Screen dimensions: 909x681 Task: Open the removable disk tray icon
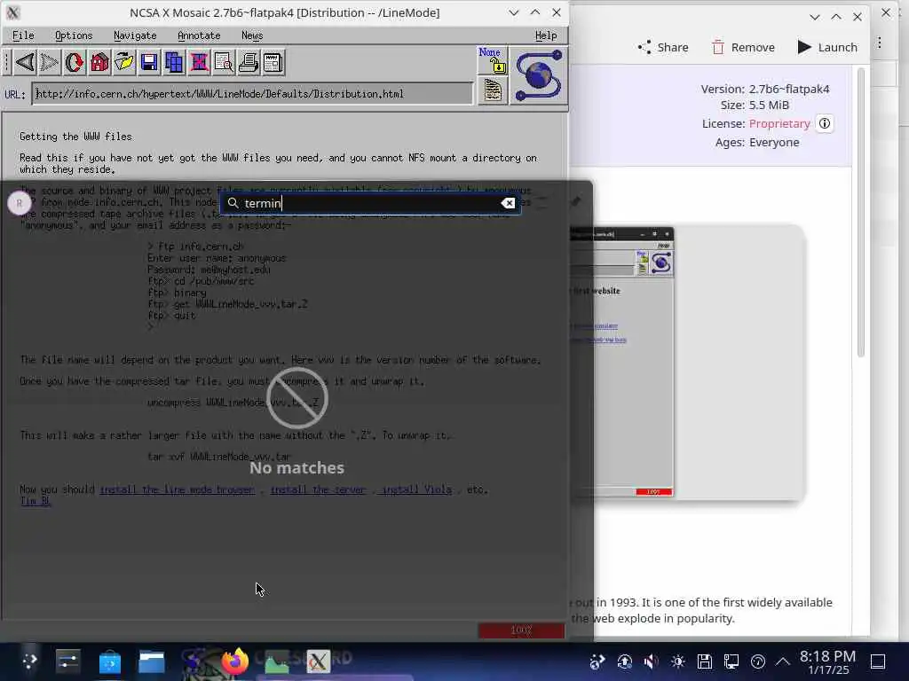(x=704, y=661)
